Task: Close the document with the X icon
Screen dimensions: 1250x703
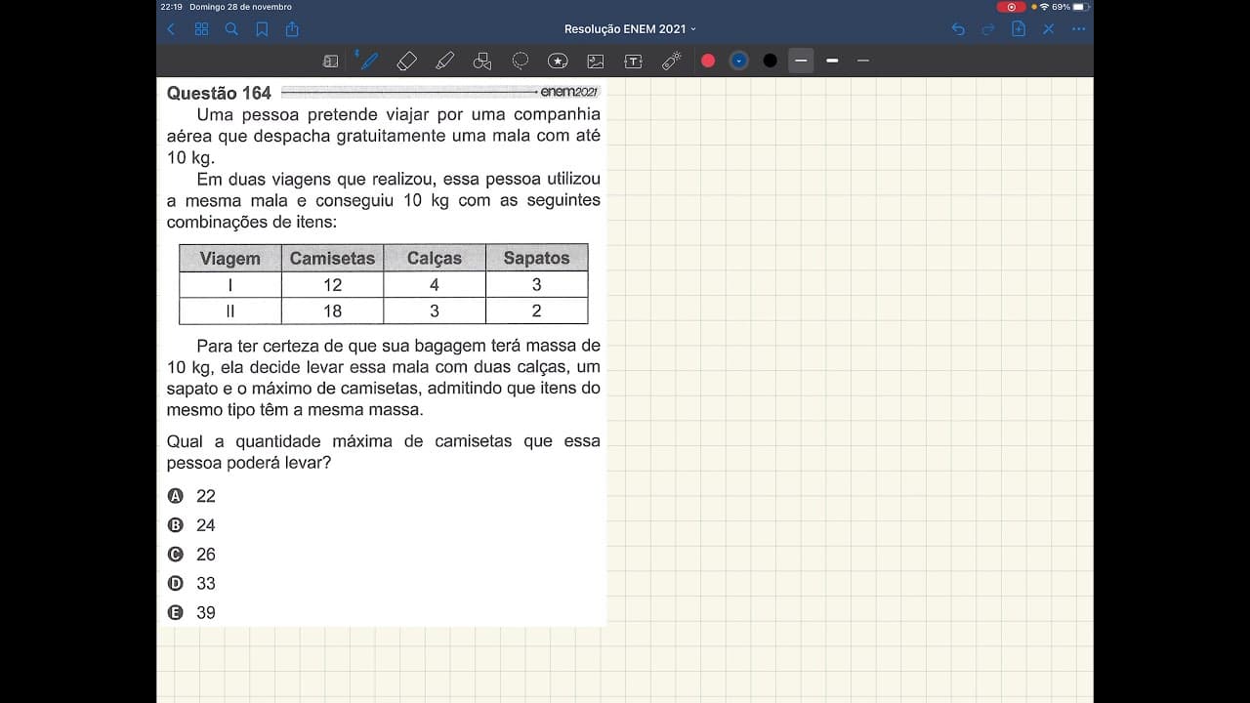Action: (1049, 29)
